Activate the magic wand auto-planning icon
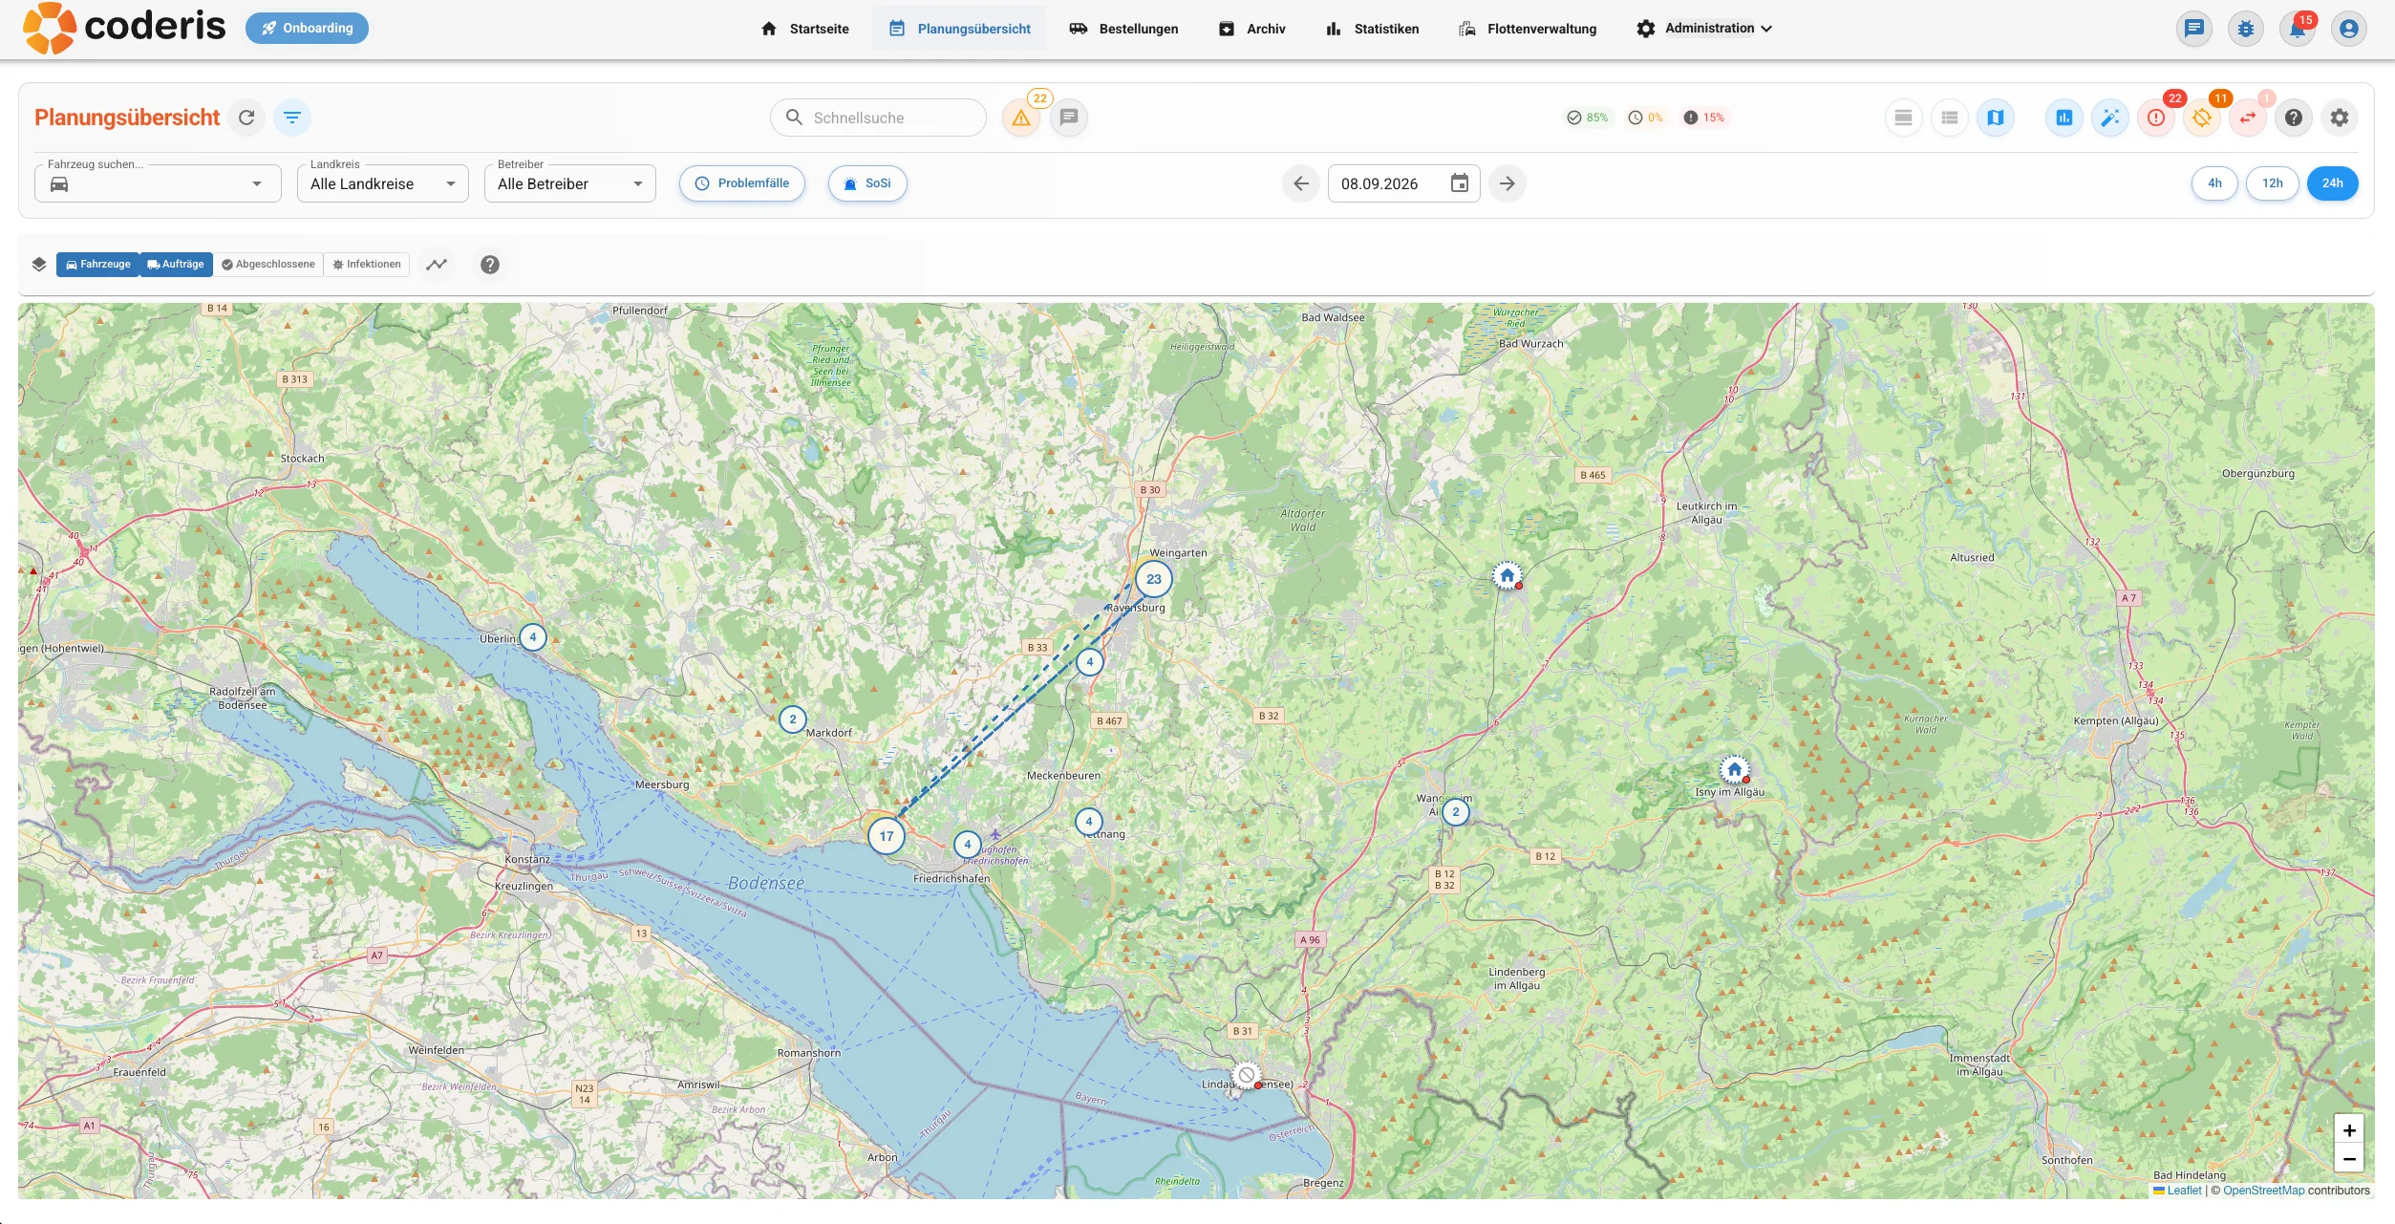Viewport: 2395px width, 1224px height. tap(2110, 118)
